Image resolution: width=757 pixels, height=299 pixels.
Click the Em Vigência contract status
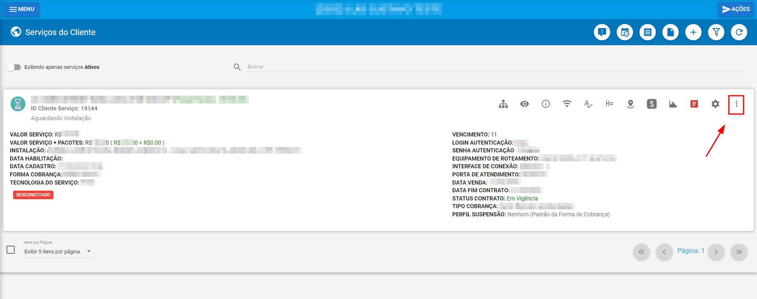pos(522,198)
